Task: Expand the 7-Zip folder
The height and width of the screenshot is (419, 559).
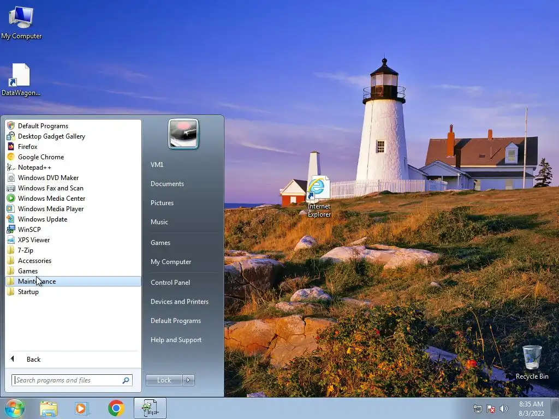Action: [73, 250]
